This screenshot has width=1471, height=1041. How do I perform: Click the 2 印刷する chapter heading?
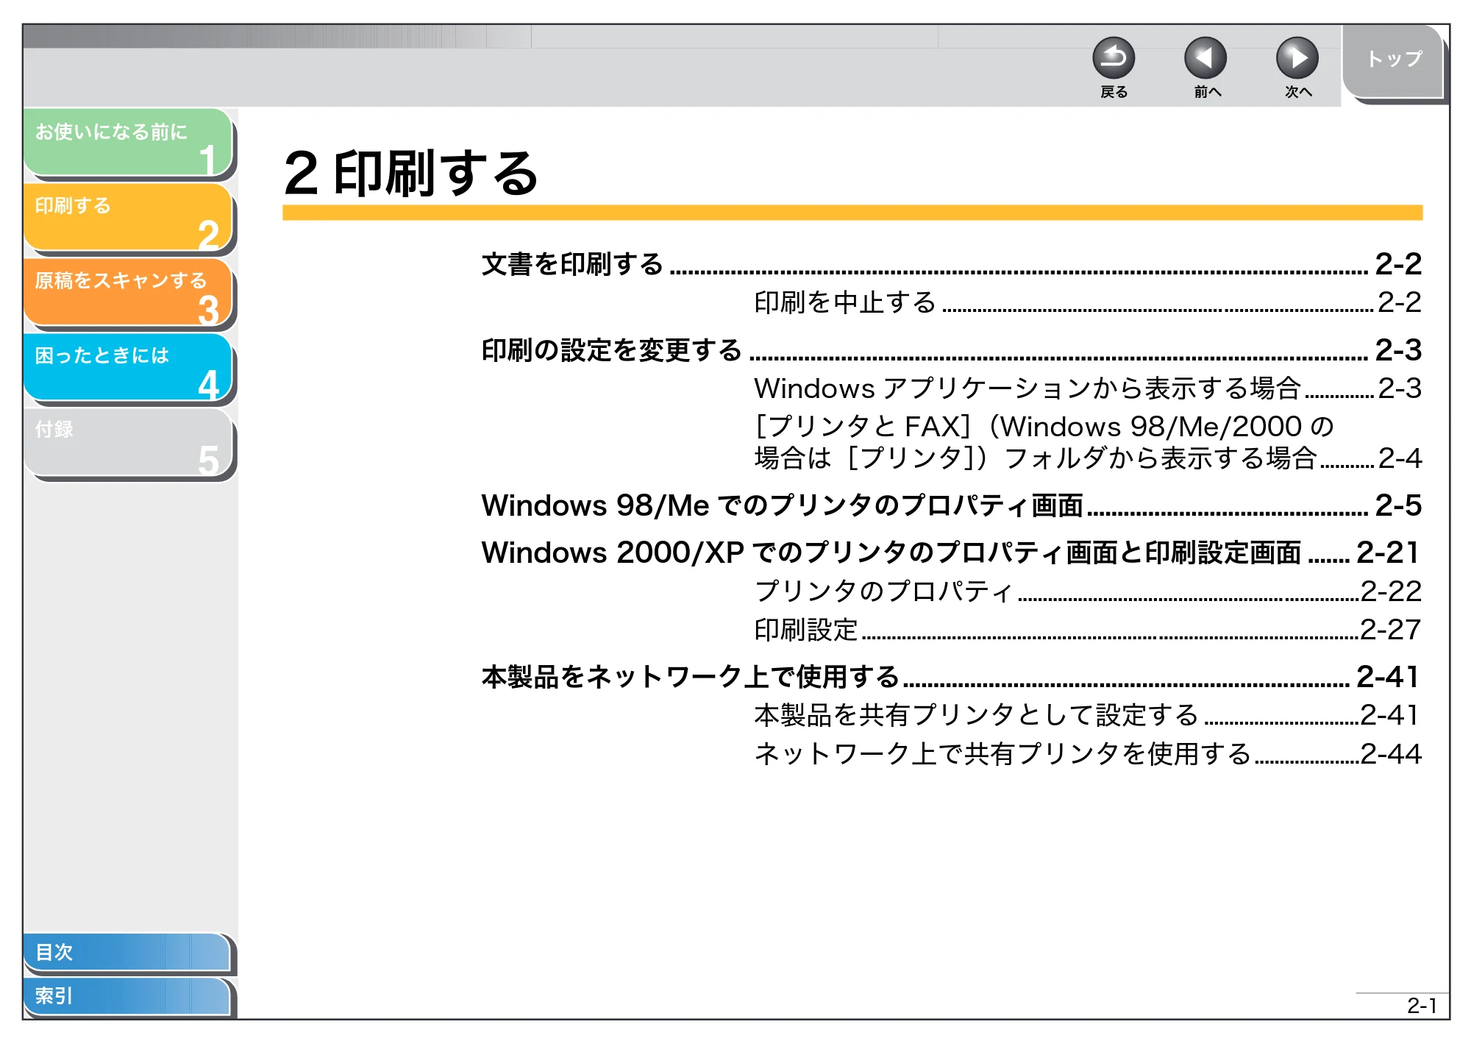coord(411,174)
